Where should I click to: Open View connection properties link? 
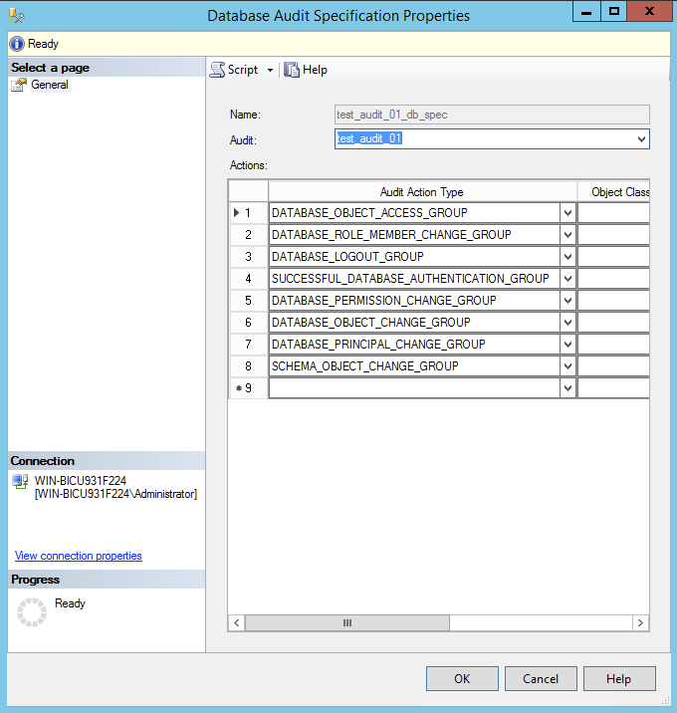click(79, 556)
